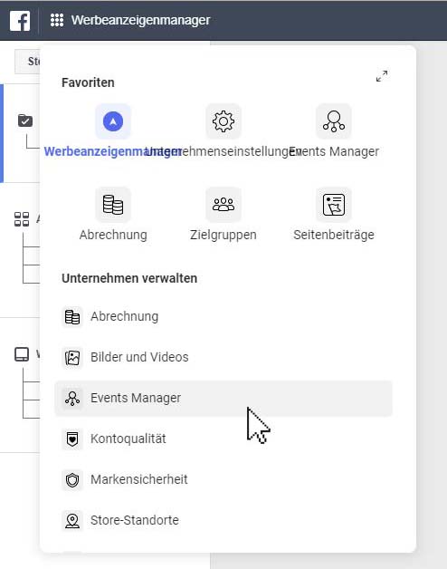Select Bilder und Videos menu entry
This screenshot has height=569, width=447.
click(x=223, y=358)
